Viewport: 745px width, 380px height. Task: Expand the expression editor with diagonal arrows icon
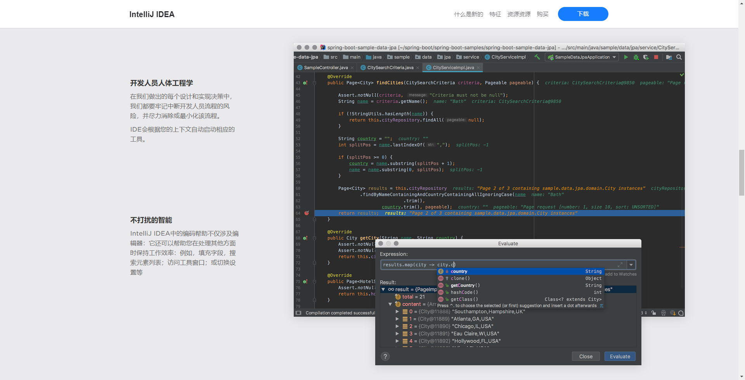click(620, 264)
